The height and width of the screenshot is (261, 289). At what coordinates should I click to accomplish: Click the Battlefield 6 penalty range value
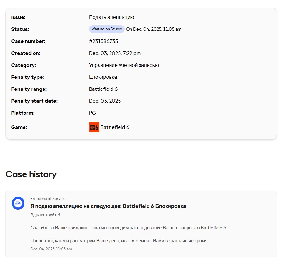103,89
